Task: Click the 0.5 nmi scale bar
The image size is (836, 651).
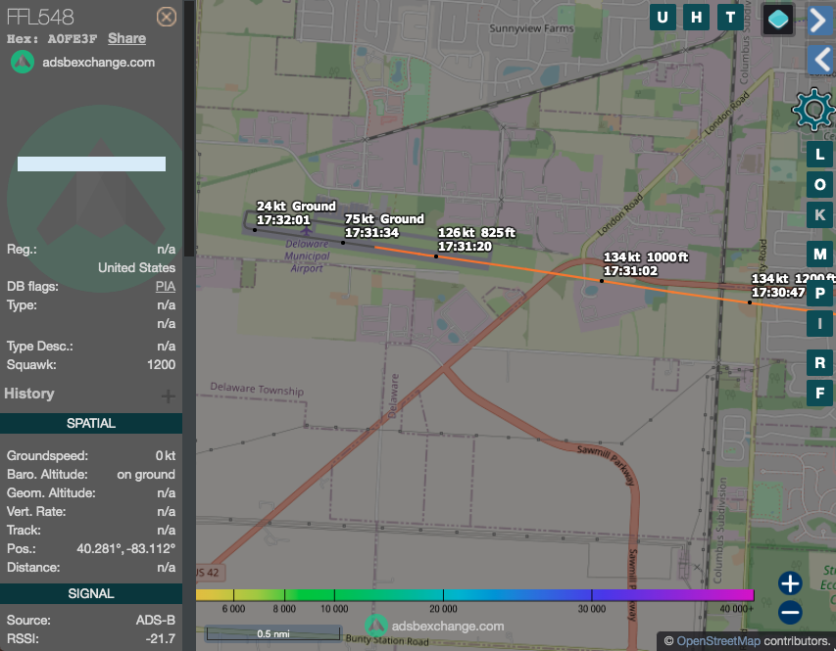Action: pyautogui.click(x=273, y=633)
